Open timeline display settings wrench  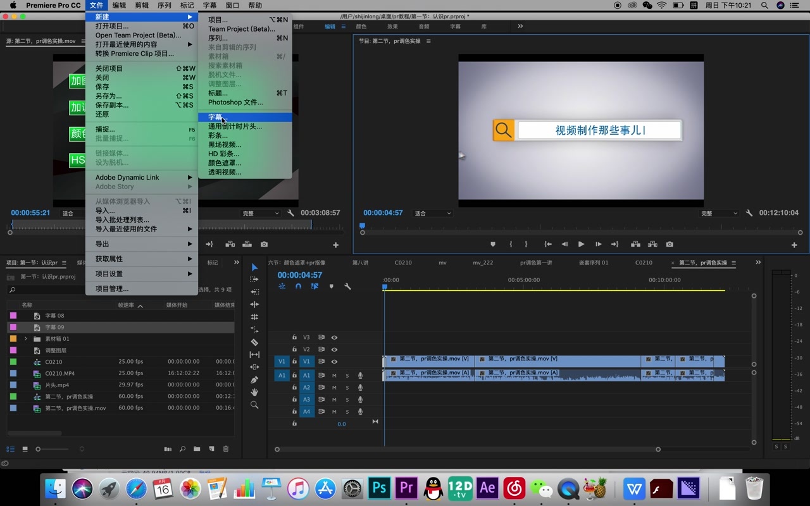[x=347, y=287]
